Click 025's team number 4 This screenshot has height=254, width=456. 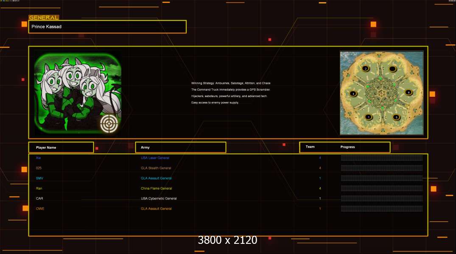point(320,168)
